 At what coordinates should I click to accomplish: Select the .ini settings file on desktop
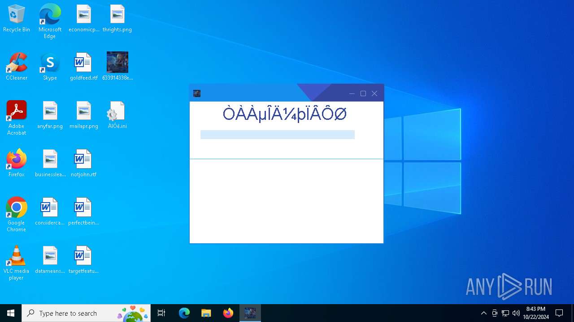pyautogui.click(x=117, y=115)
